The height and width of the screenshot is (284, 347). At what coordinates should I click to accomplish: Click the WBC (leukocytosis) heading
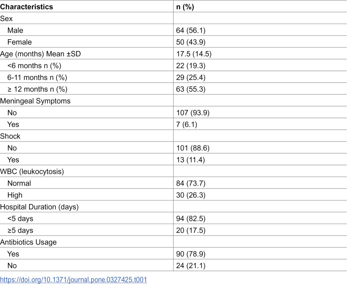pos(32,172)
